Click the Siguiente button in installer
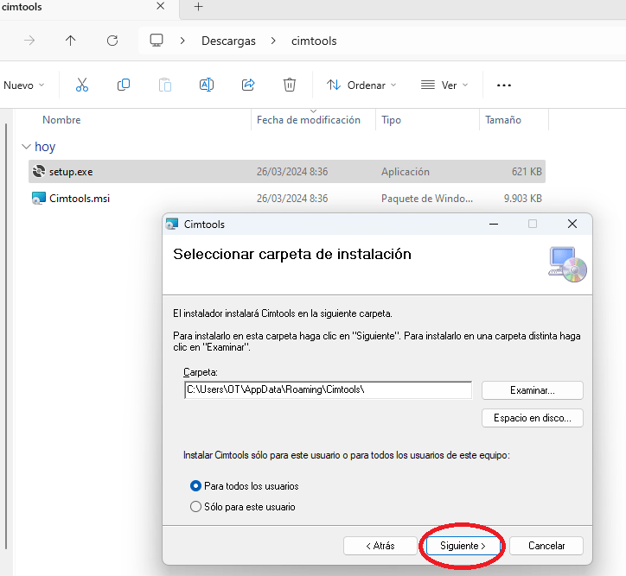 click(463, 546)
